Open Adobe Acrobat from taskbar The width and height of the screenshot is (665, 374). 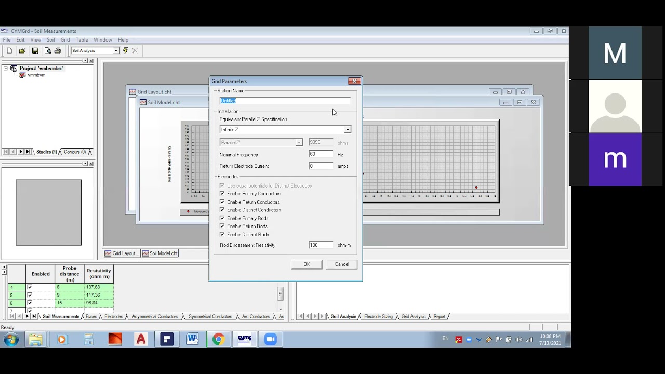140,340
